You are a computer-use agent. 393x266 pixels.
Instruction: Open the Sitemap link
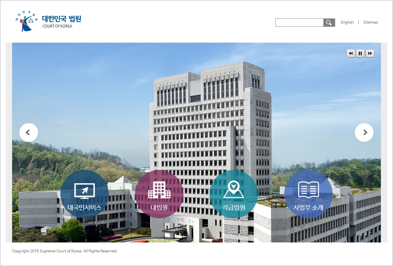370,22
